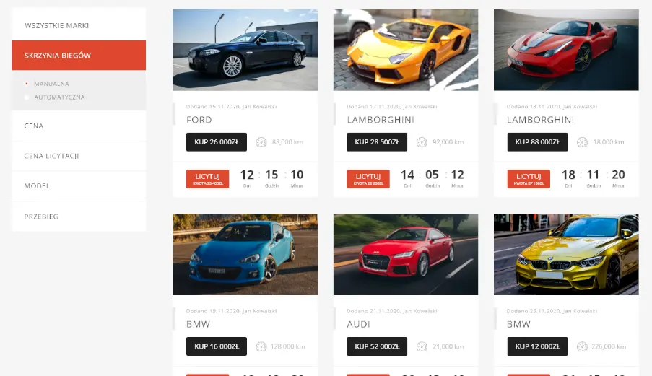Open the red Lamborghini convertible photo
This screenshot has height=376, width=652.
point(566,50)
